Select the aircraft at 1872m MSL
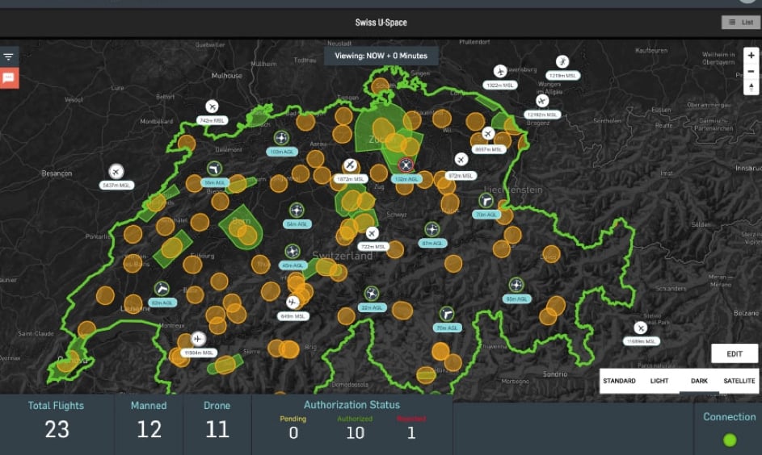This screenshot has width=762, height=455. pyautogui.click(x=351, y=165)
